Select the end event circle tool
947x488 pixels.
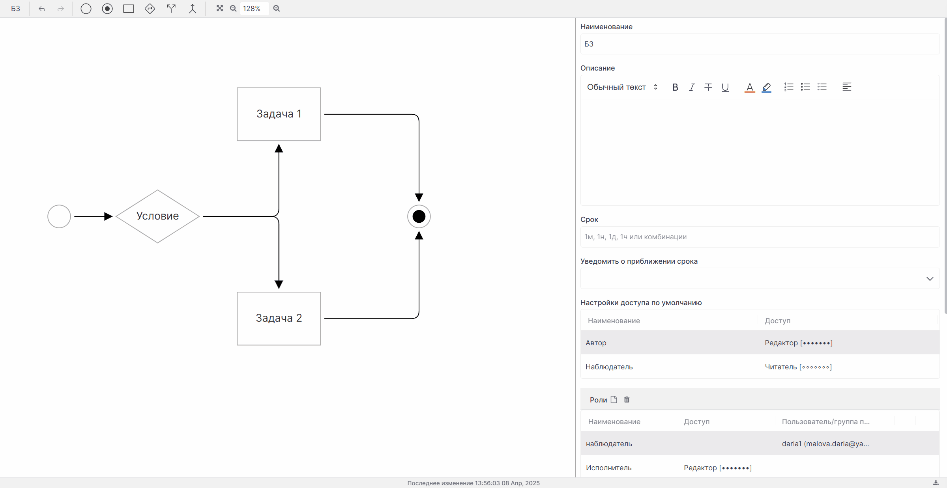pyautogui.click(x=107, y=9)
